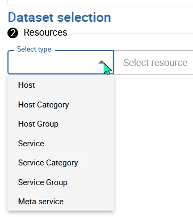Image resolution: width=193 pixels, height=217 pixels.
Task: Pick Host Group as resource type
Action: [61, 124]
